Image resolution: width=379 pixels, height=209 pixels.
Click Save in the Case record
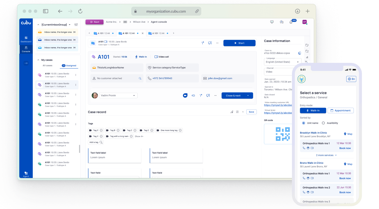point(251,112)
